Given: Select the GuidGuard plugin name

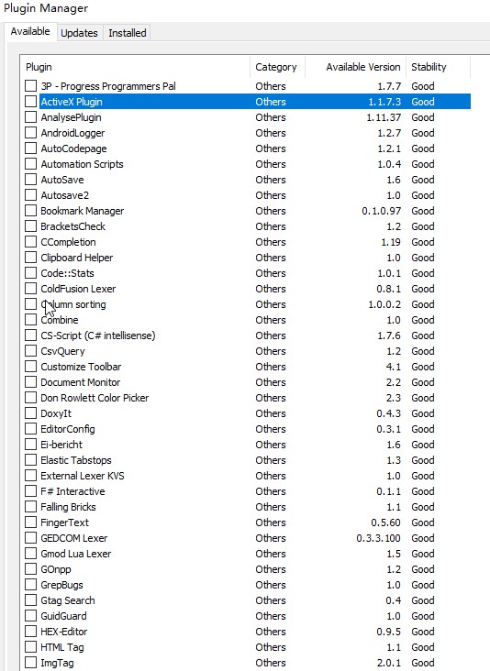Looking at the screenshot, I should click(63, 616).
